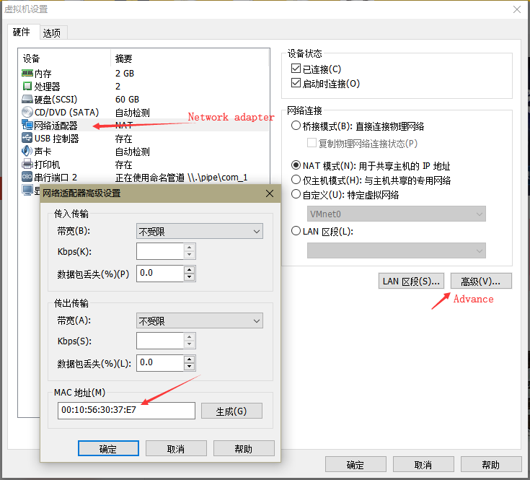Close the 虚拟机设置 window
This screenshot has width=530, height=480.
coord(517,9)
